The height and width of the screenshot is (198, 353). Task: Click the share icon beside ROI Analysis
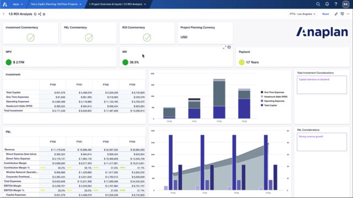point(39,14)
